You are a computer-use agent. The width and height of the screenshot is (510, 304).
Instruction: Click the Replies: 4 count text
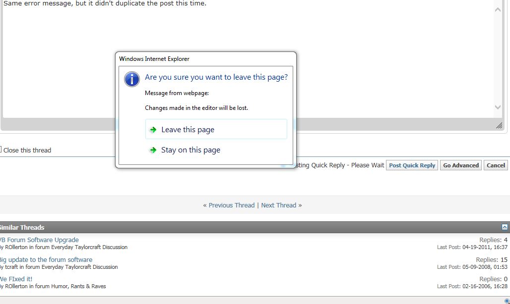(x=494, y=240)
